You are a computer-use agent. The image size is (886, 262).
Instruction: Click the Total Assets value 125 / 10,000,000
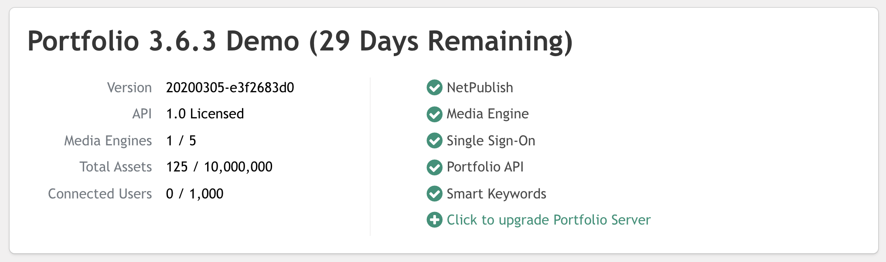pos(219,167)
